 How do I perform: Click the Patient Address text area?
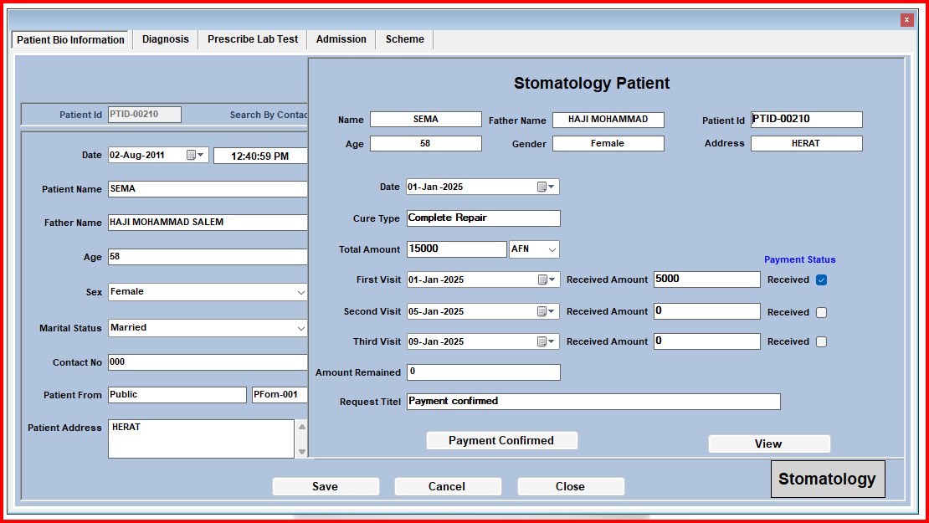coord(201,438)
